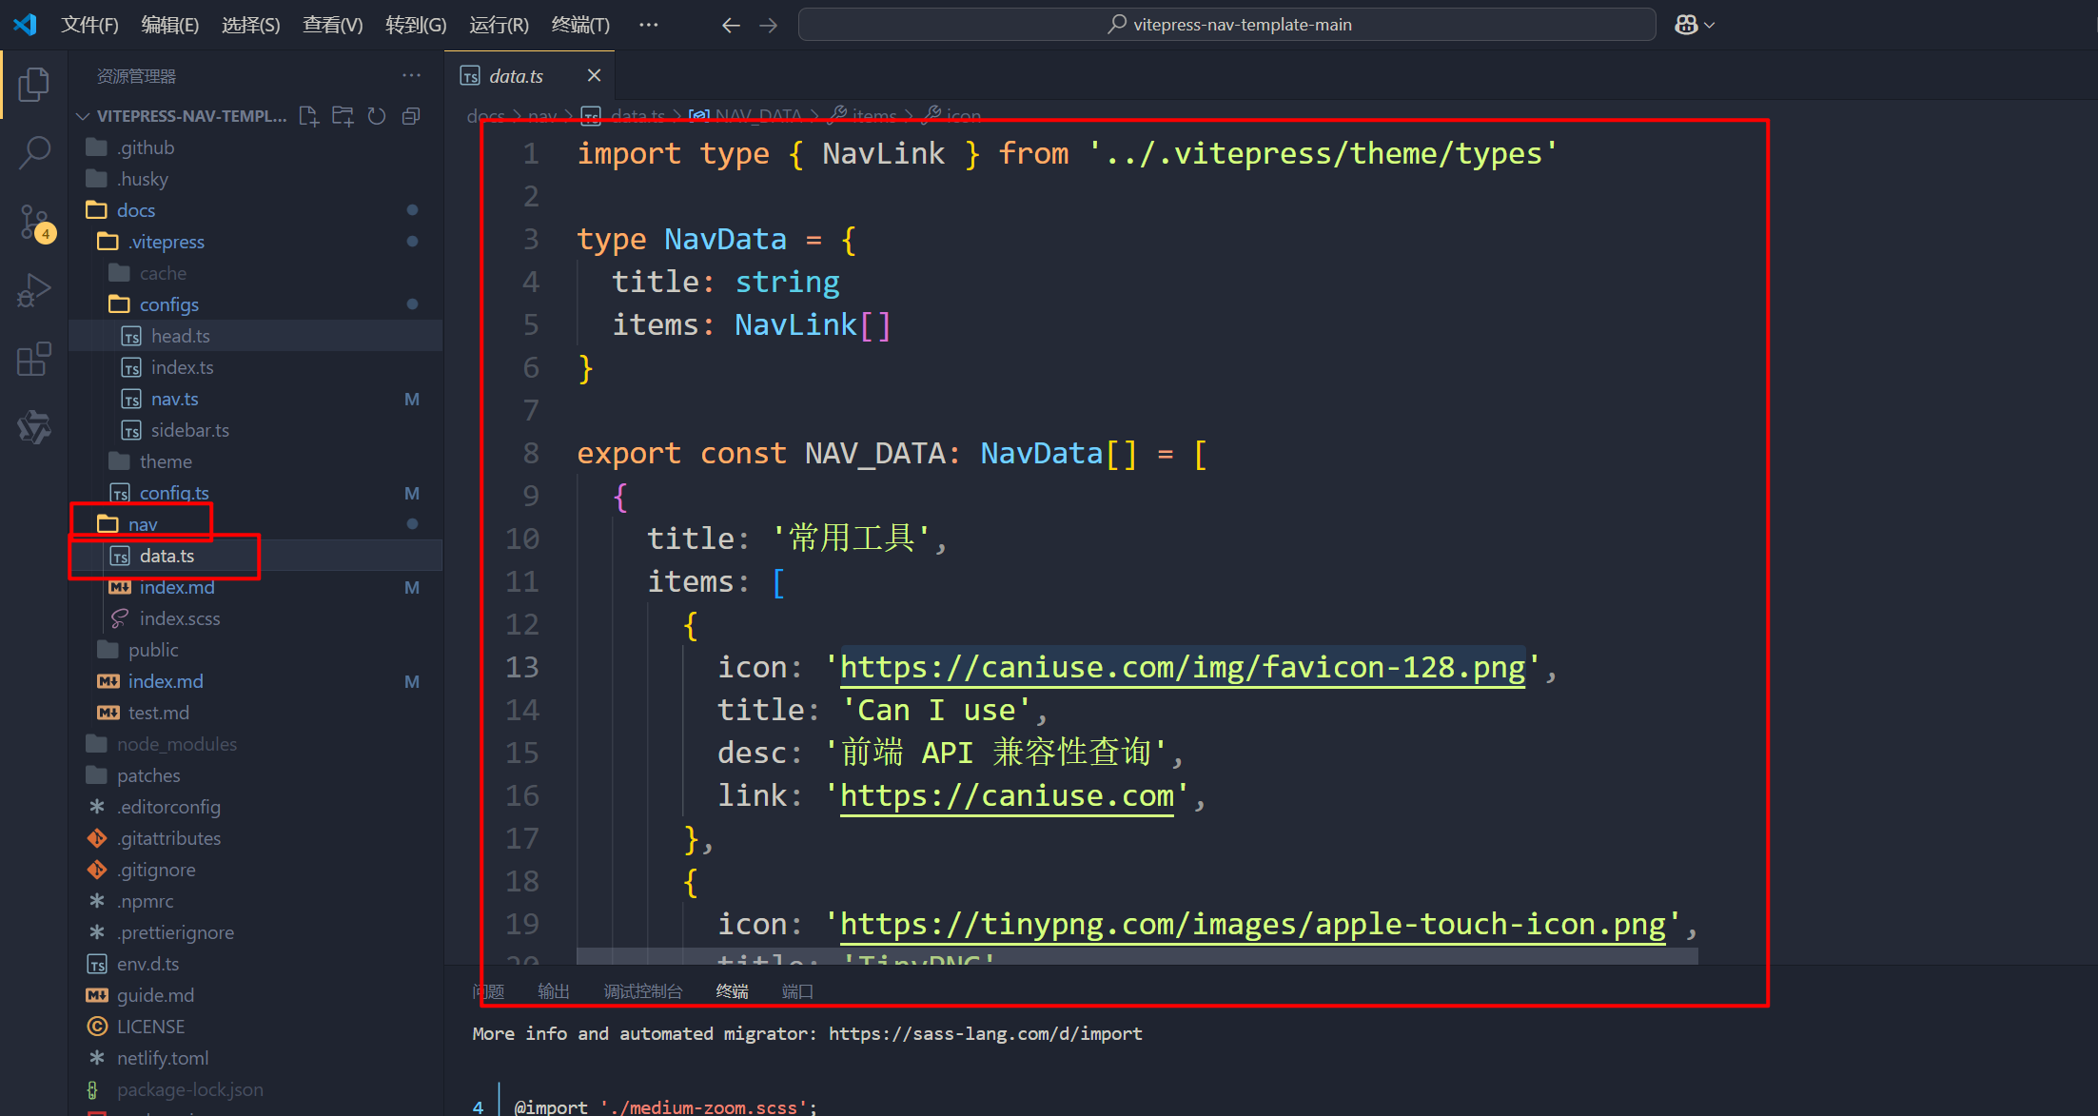The width and height of the screenshot is (2098, 1116).
Task: Open the caniuse.com link on line 16
Action: [1006, 795]
